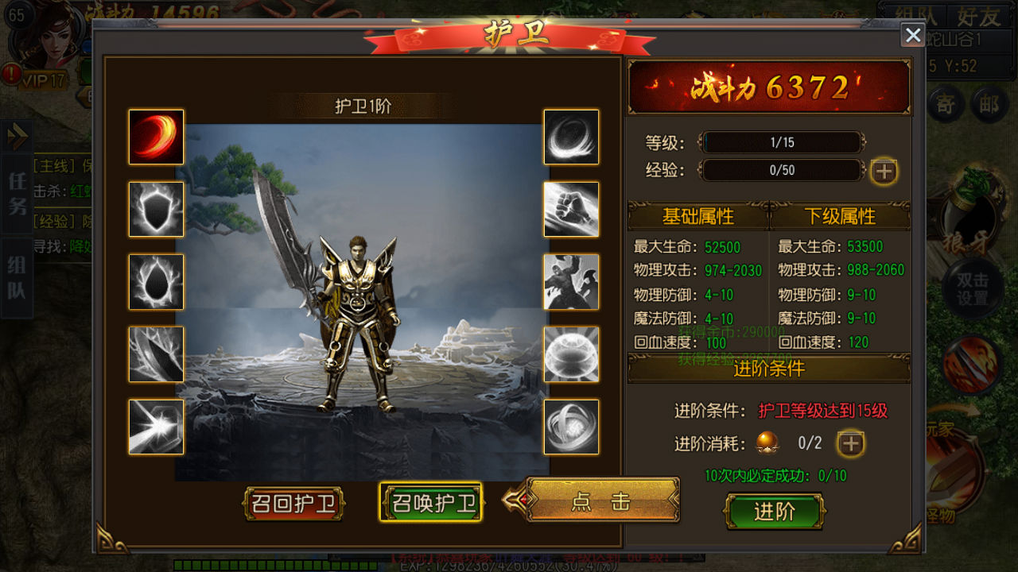This screenshot has height=572, width=1018.
Task: Click the 召回护卫 recall guard button
Action: click(293, 504)
